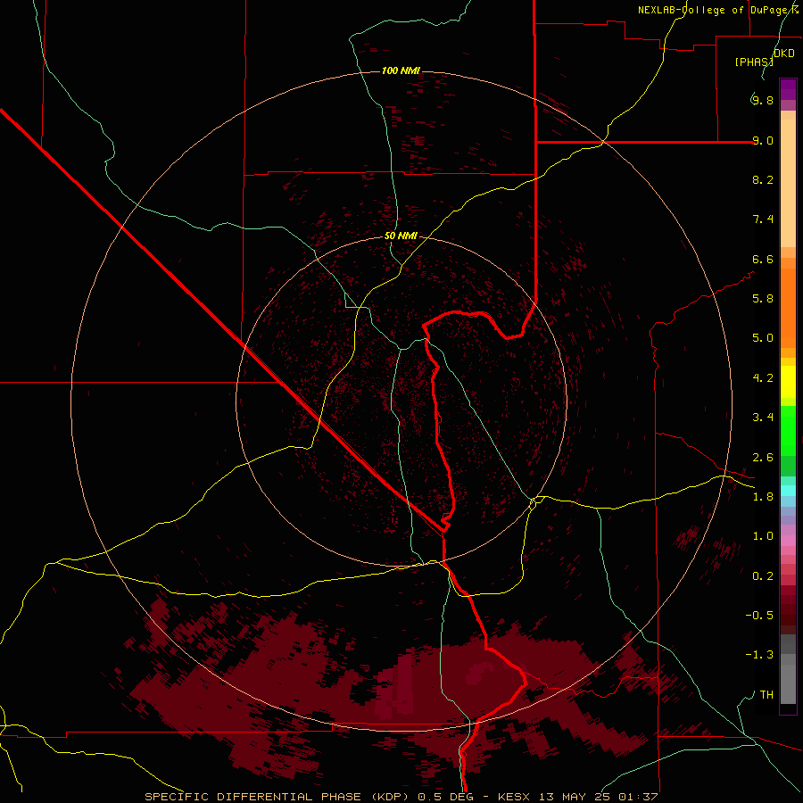Click the 4.2 value on color scale
This screenshot has height=803, width=803.
[763, 378]
